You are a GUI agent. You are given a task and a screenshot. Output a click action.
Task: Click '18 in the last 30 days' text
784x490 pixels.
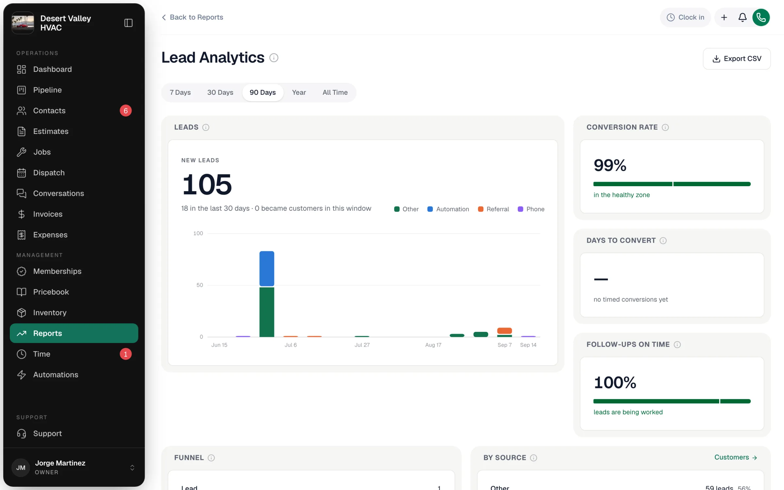tap(215, 208)
